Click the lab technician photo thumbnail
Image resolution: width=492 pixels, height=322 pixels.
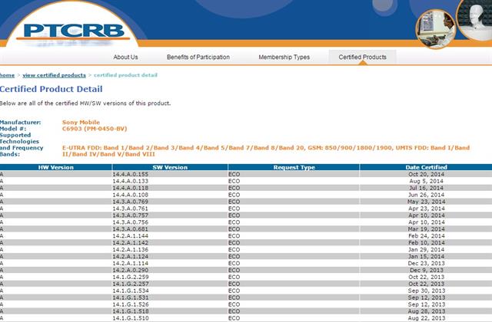[x=436, y=29]
